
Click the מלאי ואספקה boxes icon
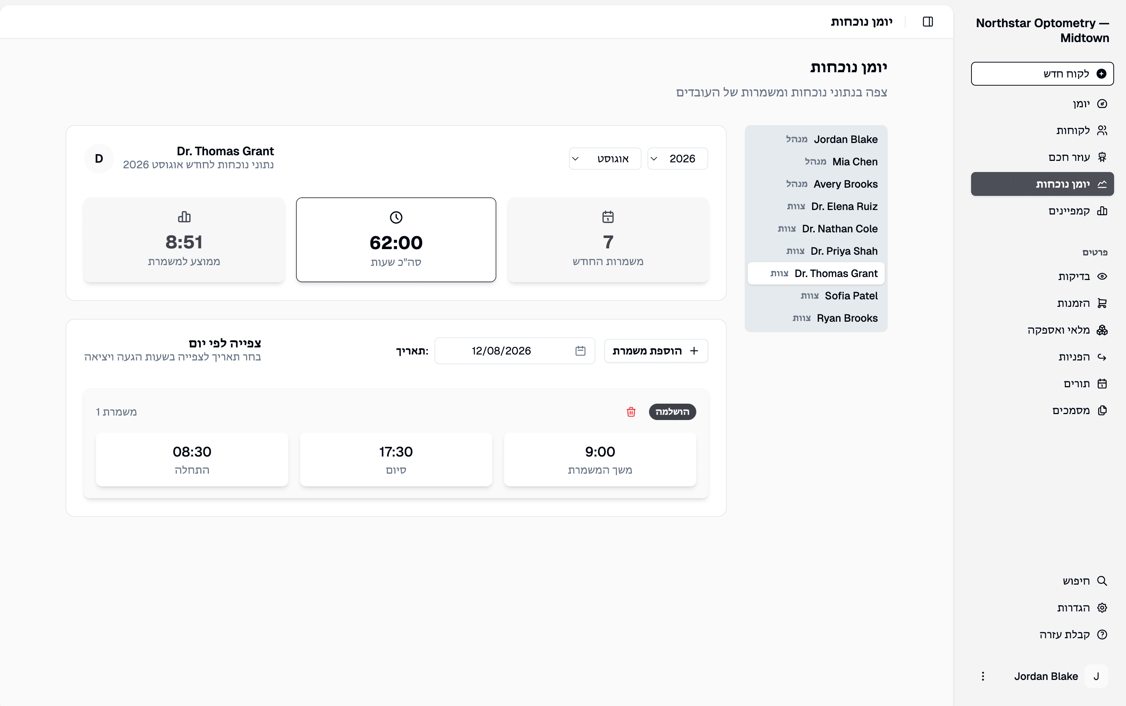click(1102, 330)
